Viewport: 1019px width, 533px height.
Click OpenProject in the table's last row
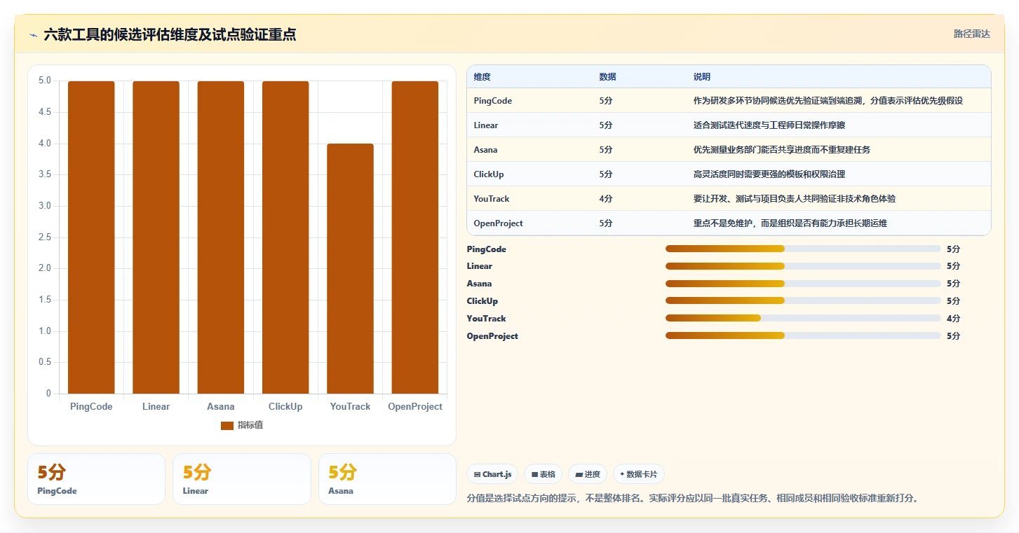(498, 223)
